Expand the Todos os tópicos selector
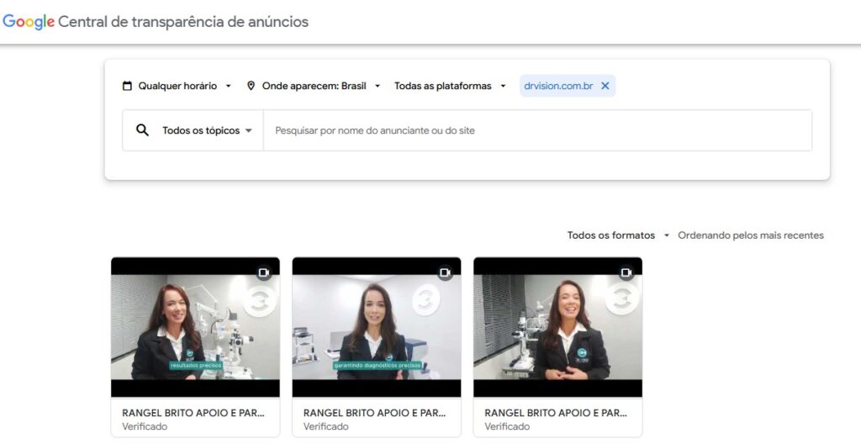This screenshot has width=861, height=444. point(207,130)
